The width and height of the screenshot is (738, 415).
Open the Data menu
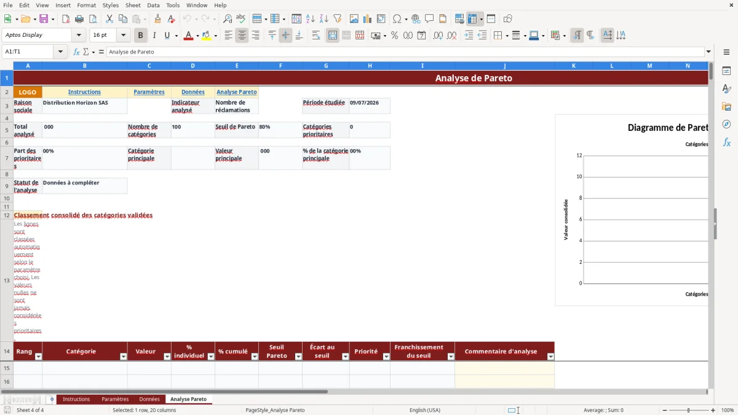[x=153, y=5]
